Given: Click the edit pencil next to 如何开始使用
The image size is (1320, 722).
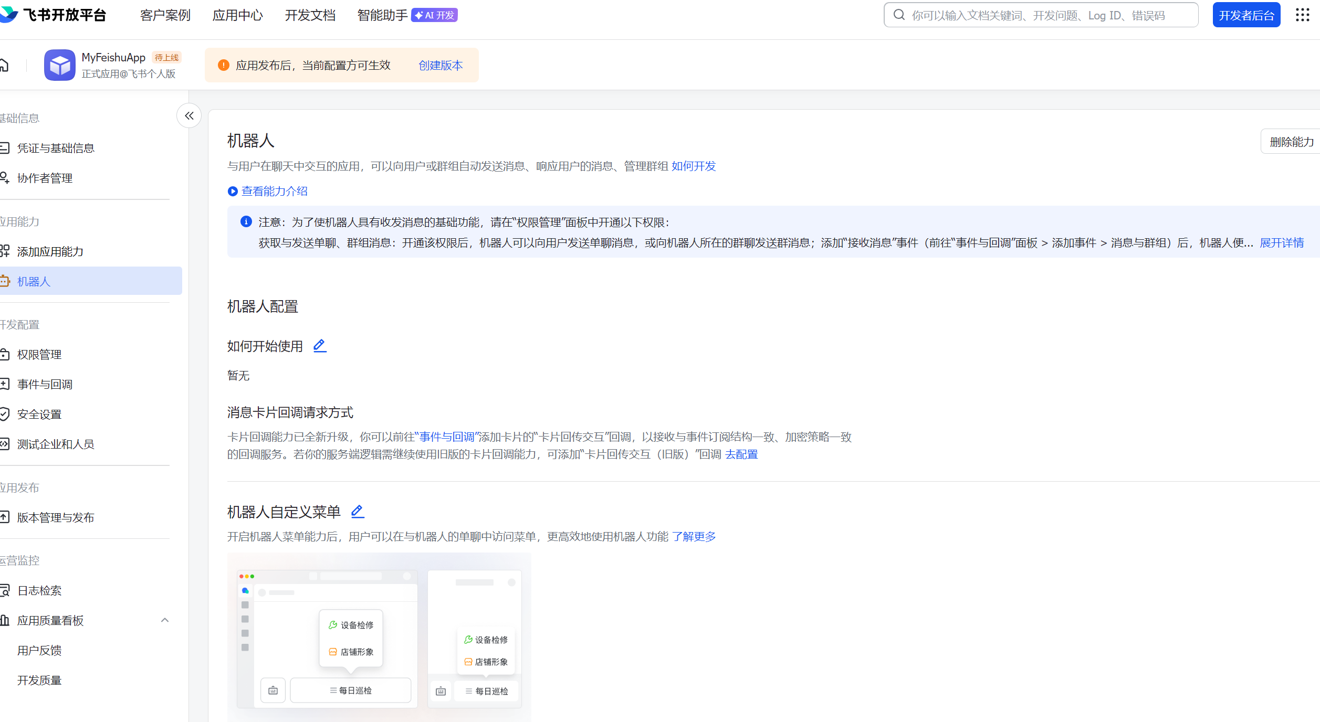Looking at the screenshot, I should (x=319, y=346).
